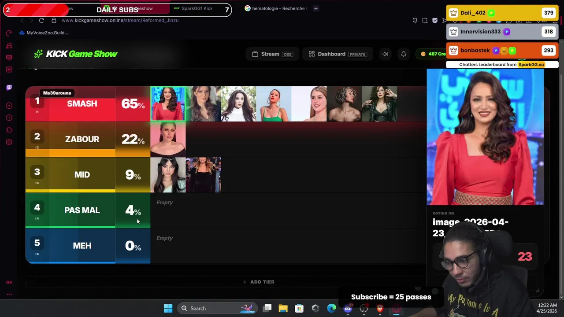Toggle the sound speaker icon
The width and height of the screenshot is (564, 317).
tap(385, 54)
